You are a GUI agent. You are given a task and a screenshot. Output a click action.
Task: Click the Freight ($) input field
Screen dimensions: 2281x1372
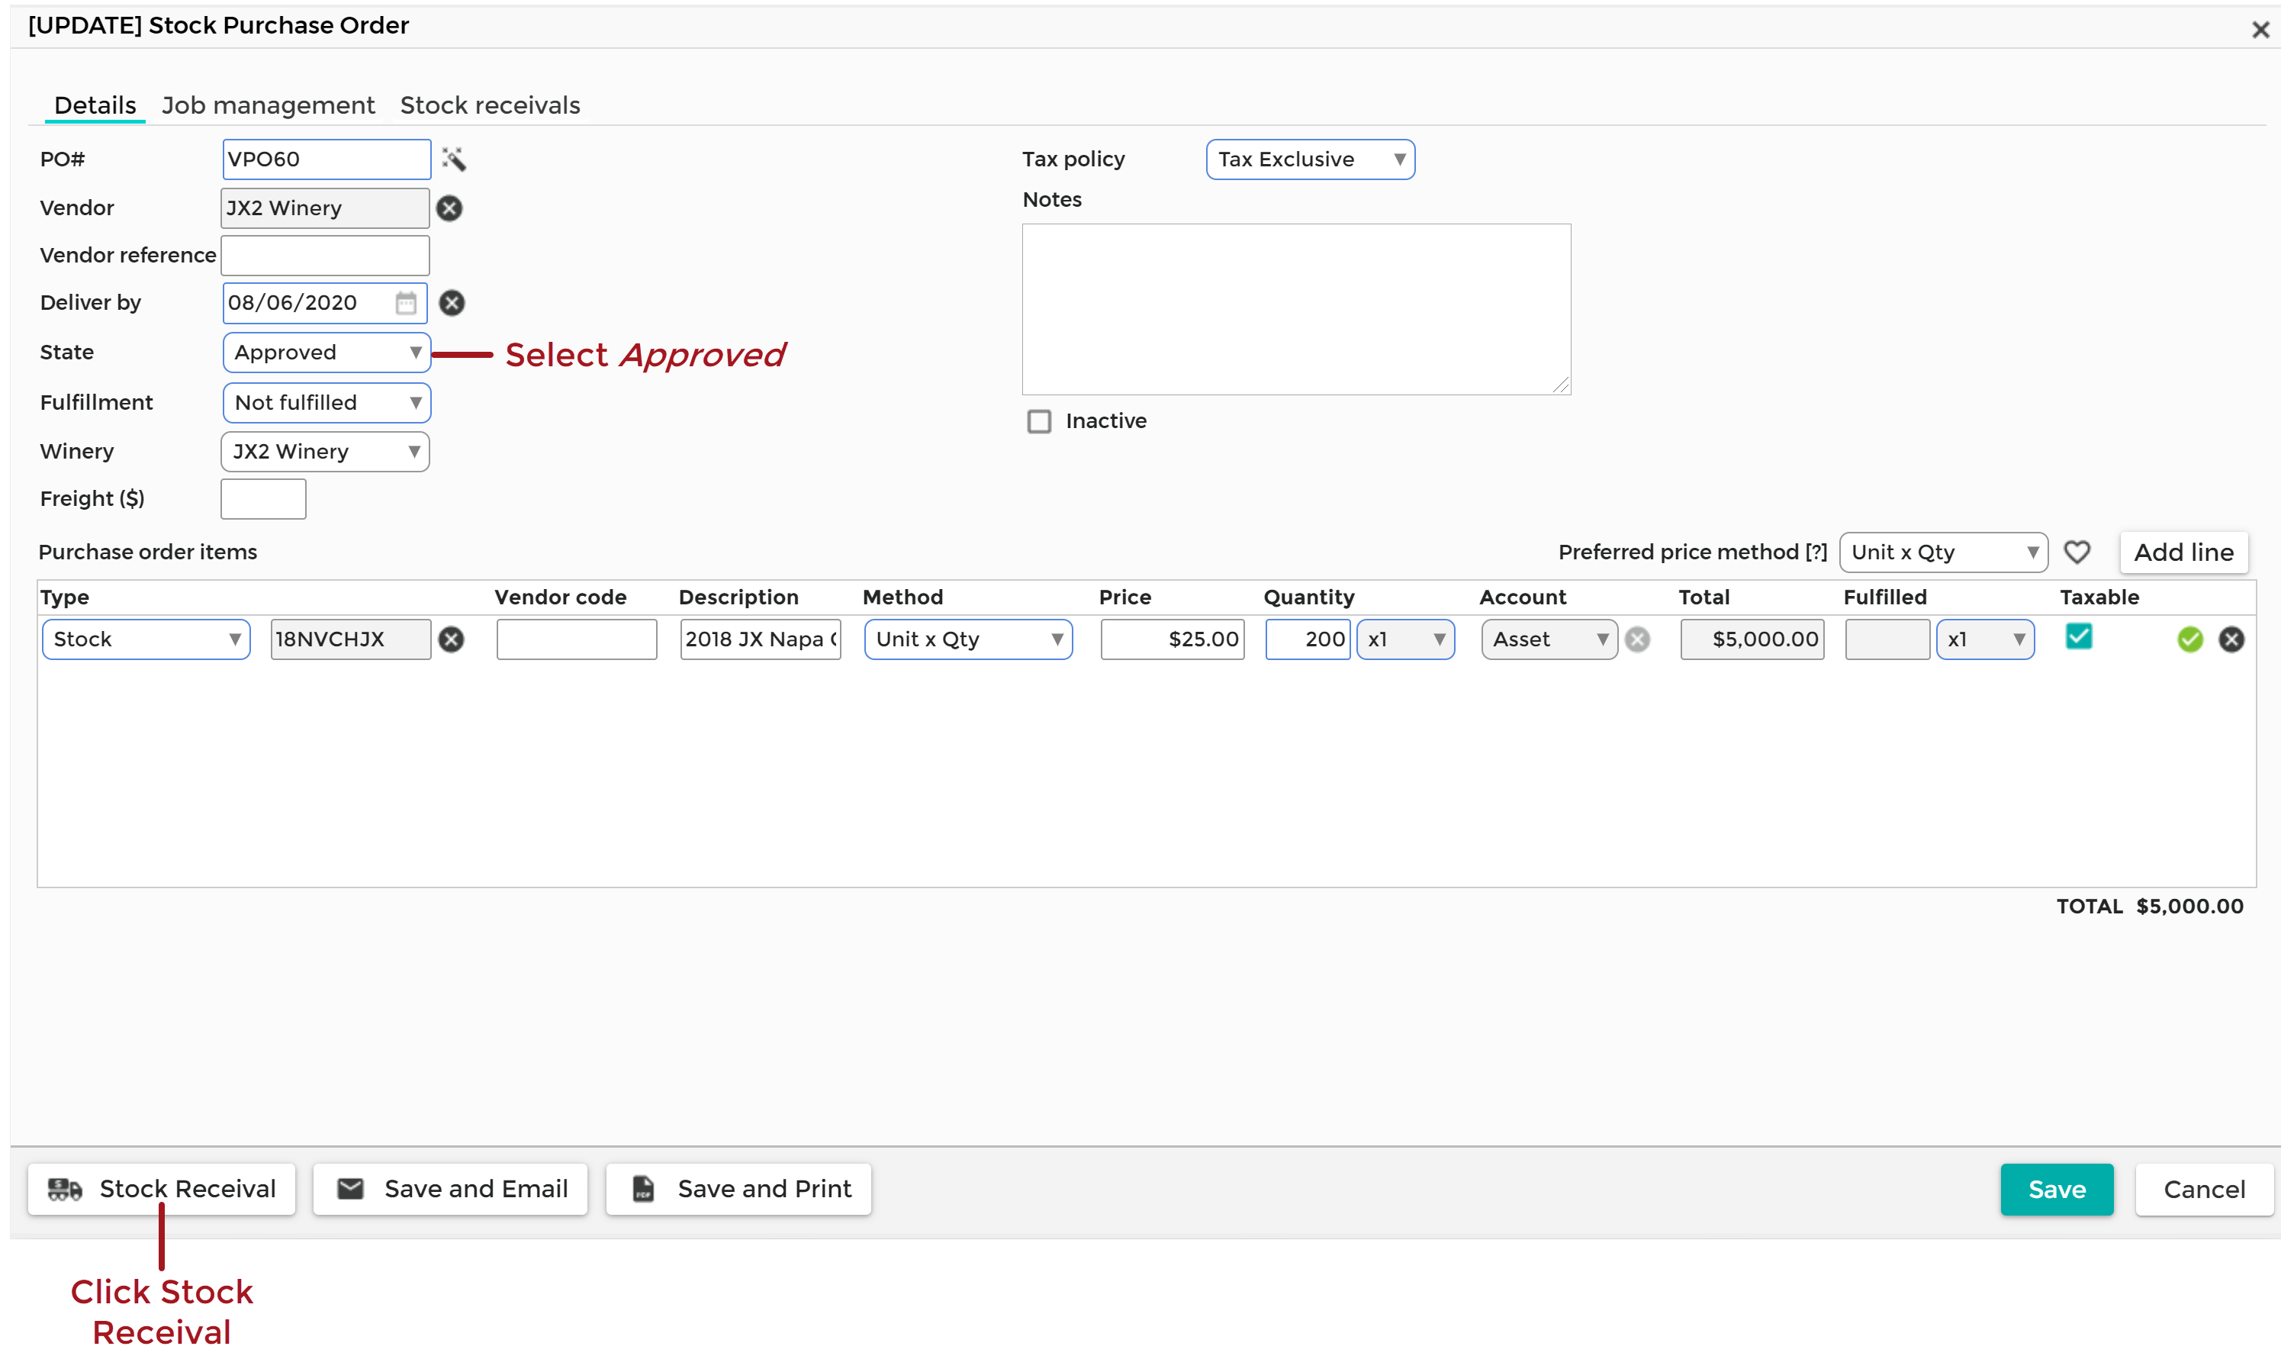tap(263, 499)
